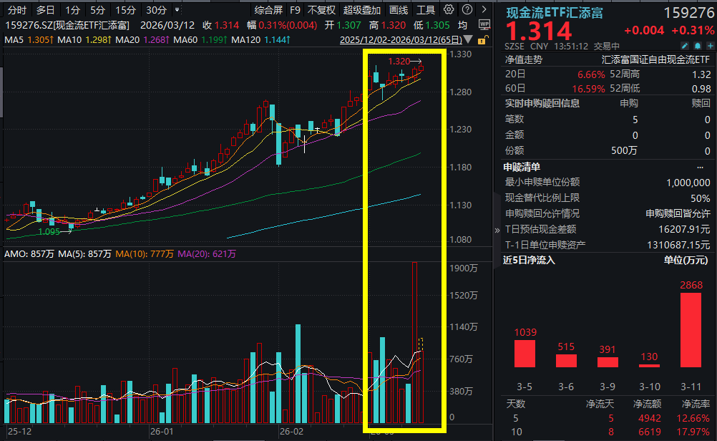This screenshot has width=717, height=441.
Task: Switch to the 分时 intraday tab
Action: [16, 10]
